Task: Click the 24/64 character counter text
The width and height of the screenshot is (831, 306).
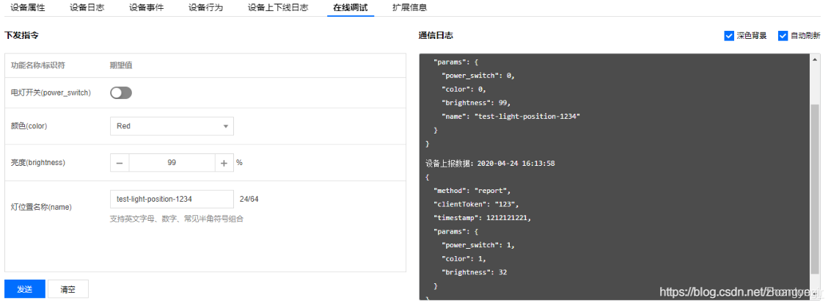Action: 249,200
